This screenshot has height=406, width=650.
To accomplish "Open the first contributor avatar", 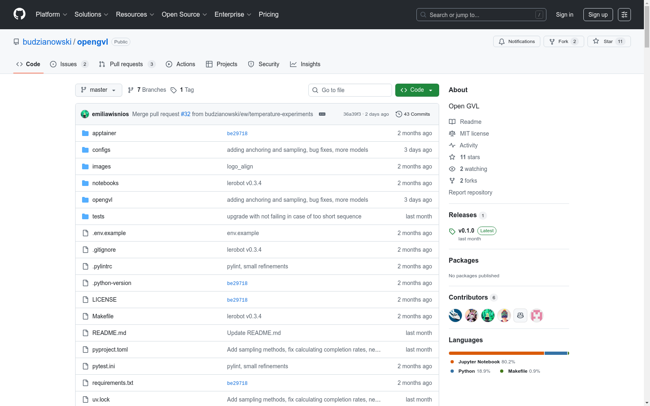I will tap(455, 315).
